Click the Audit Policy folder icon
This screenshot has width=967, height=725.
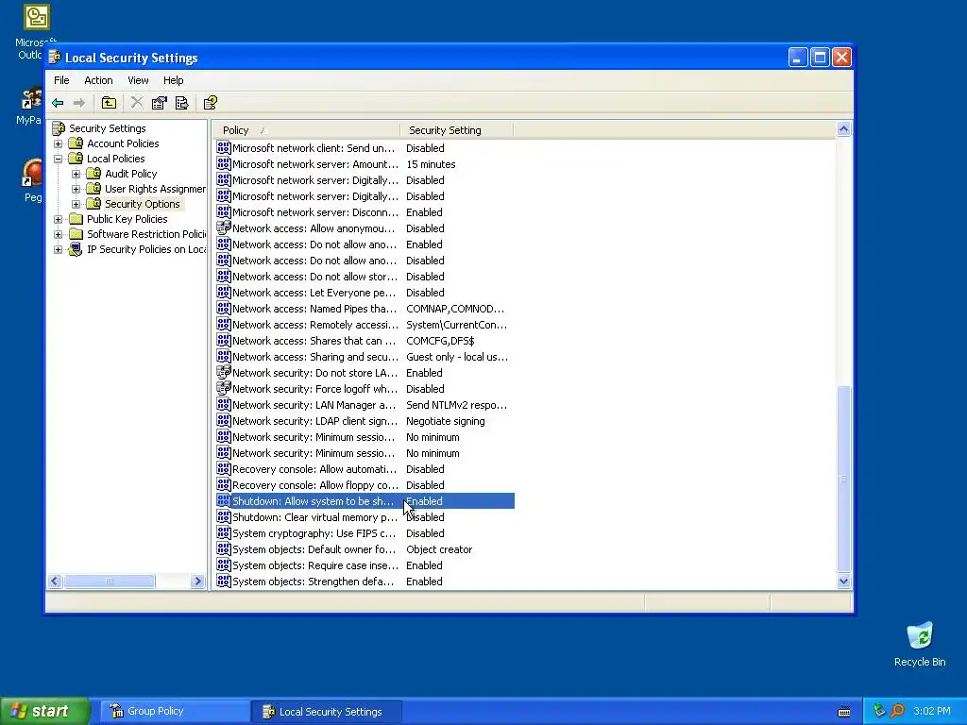click(93, 174)
